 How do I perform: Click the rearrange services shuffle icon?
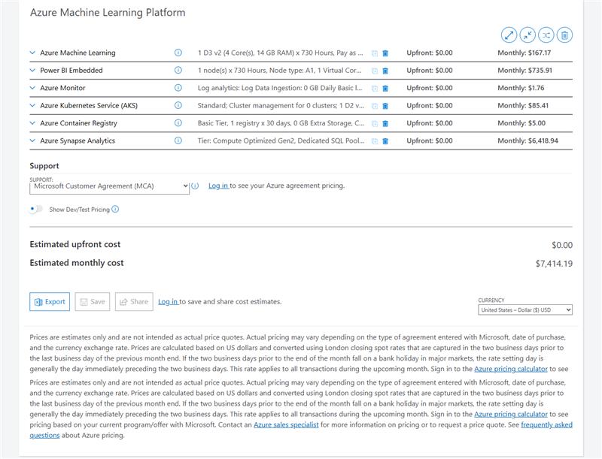click(546, 35)
